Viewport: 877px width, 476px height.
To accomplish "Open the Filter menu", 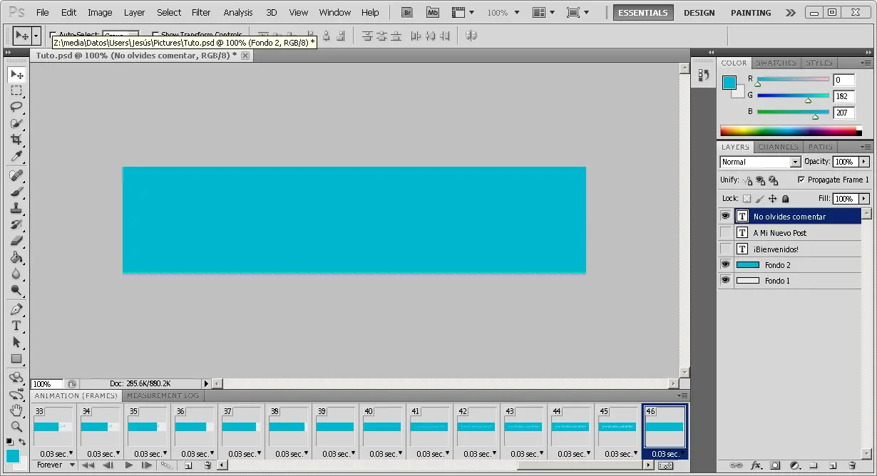I will pos(201,12).
